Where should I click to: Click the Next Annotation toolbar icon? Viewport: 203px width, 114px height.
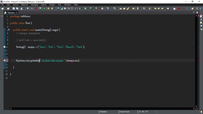(x=144, y=9)
